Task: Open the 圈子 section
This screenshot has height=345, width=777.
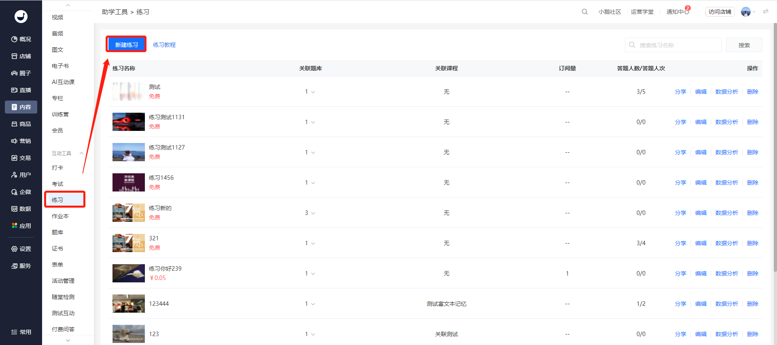Action: click(21, 73)
